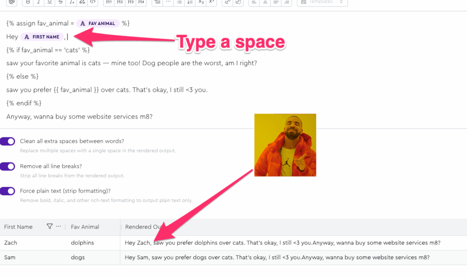
Task: Select the Fav Animal column header
Action: 85,227
